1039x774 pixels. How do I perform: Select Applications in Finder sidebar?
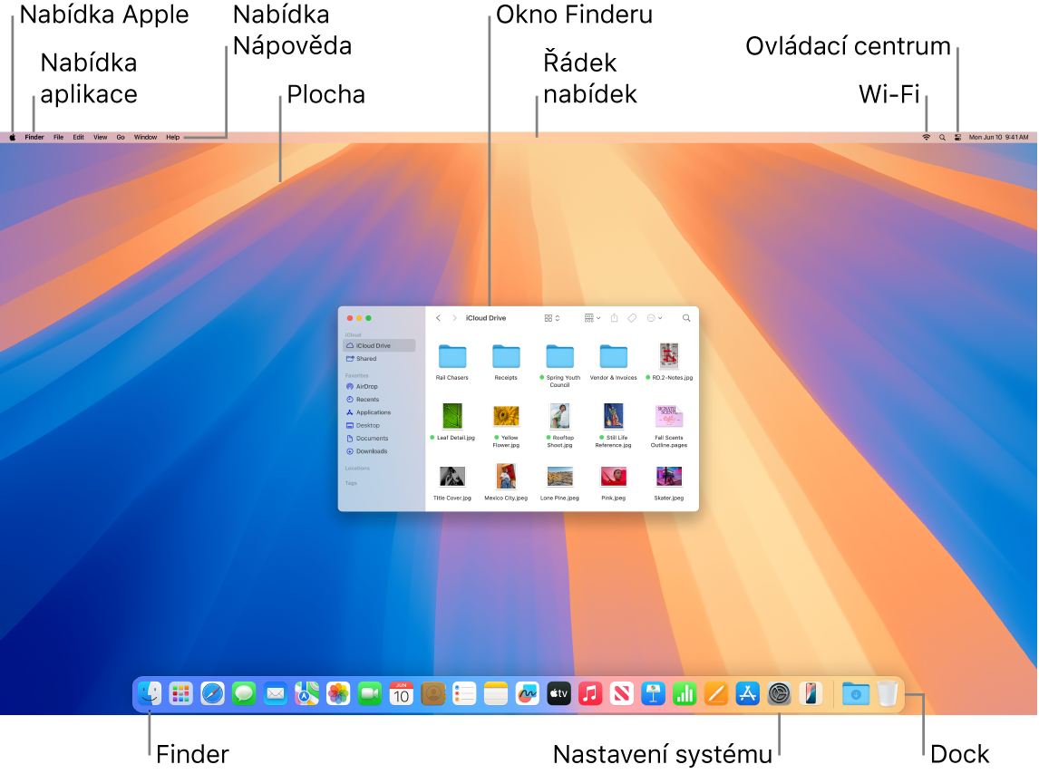379,412
